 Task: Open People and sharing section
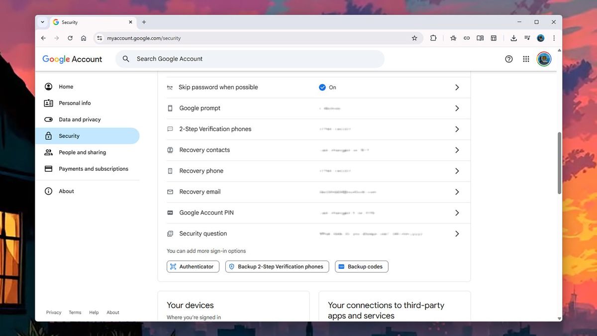[x=88, y=152]
